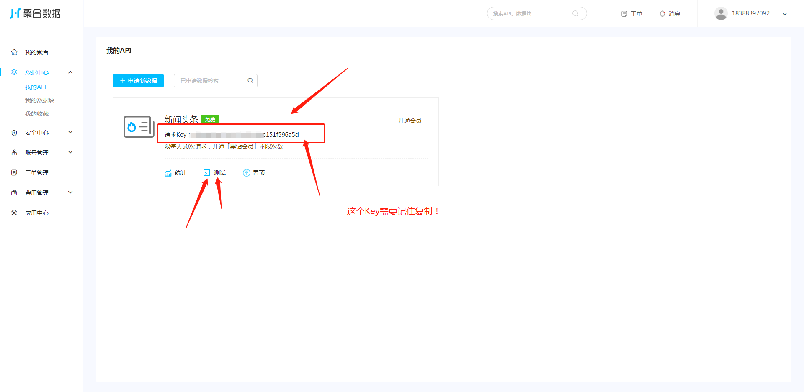Expand the 费用管理 menu chevron

tap(70, 192)
